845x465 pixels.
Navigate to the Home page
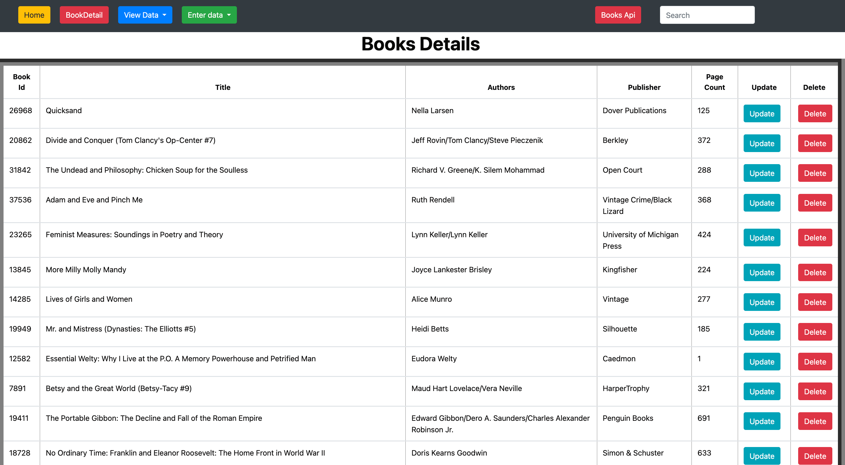coord(34,15)
